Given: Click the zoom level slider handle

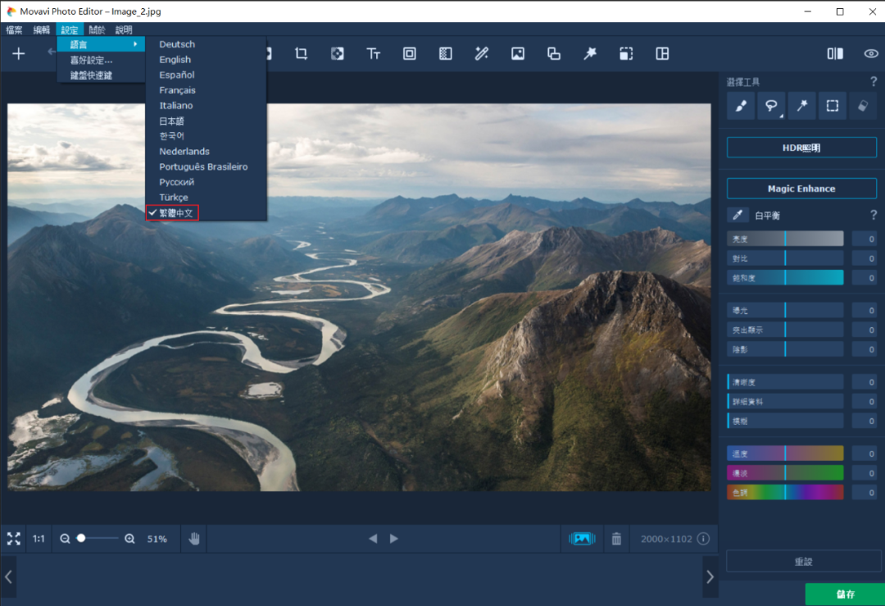Looking at the screenshot, I should tap(81, 538).
